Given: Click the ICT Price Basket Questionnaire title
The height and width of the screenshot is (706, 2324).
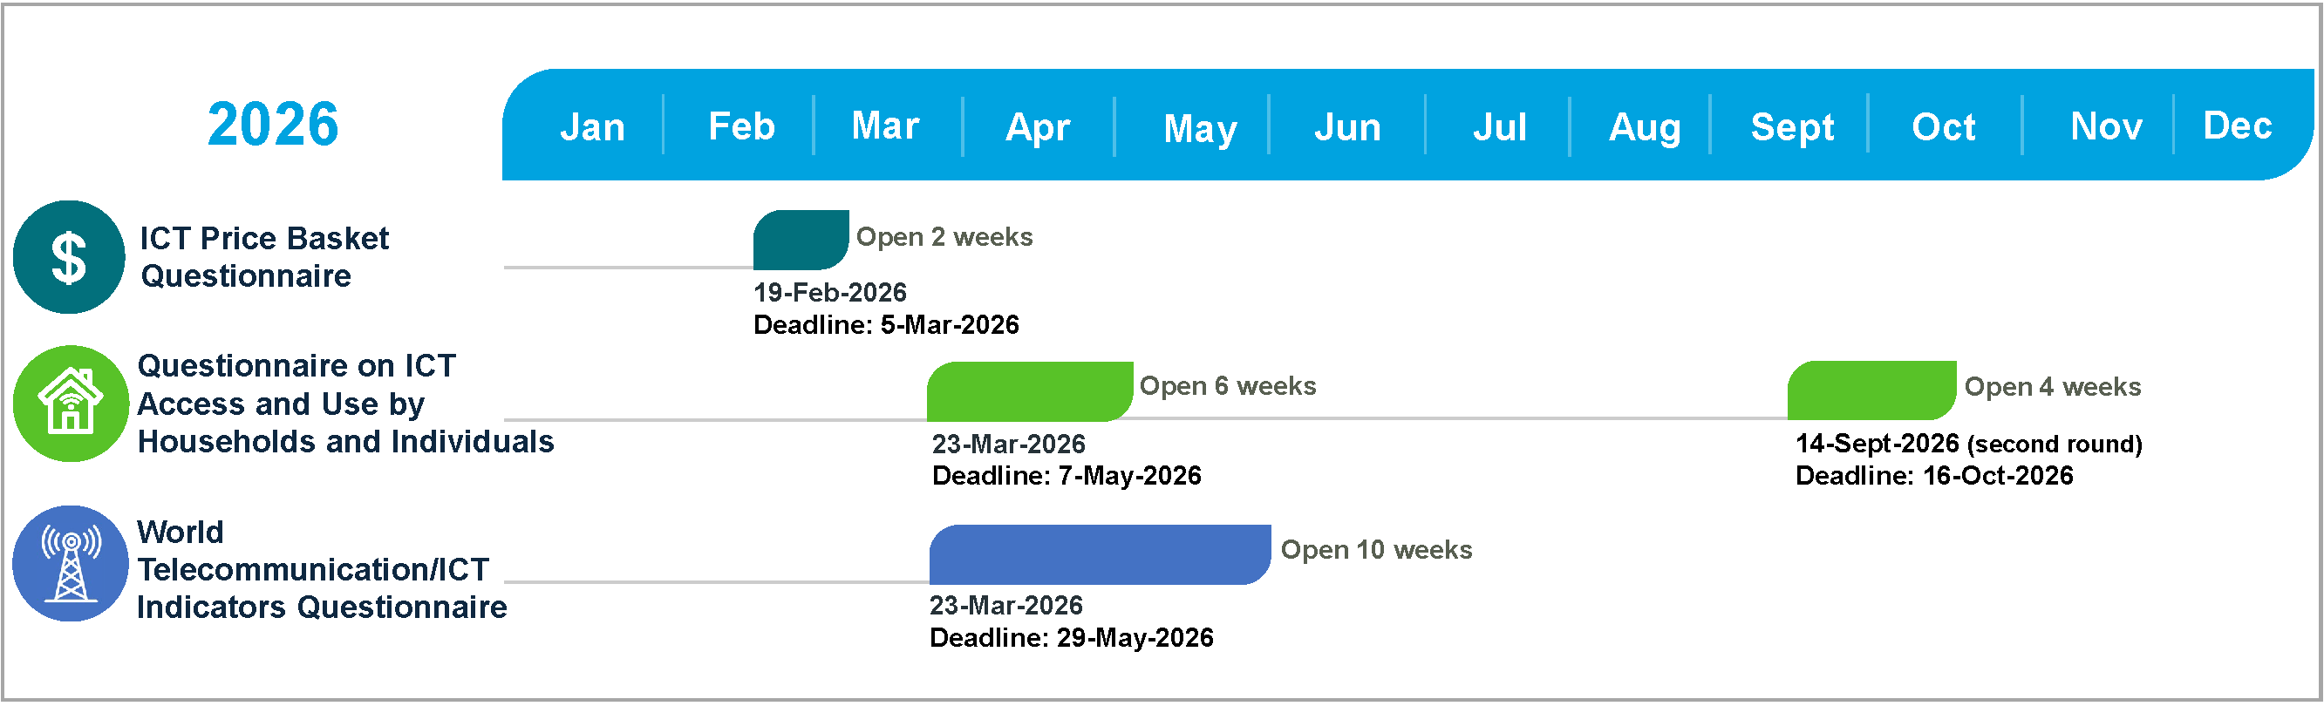Looking at the screenshot, I should click(263, 257).
